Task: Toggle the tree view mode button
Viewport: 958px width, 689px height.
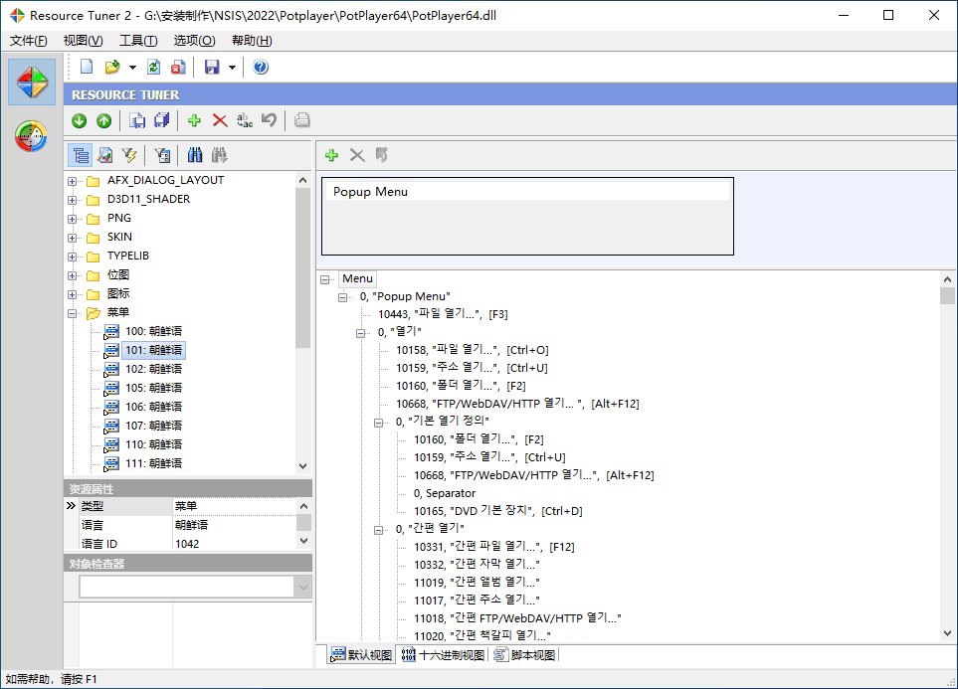Action: pyautogui.click(x=81, y=155)
